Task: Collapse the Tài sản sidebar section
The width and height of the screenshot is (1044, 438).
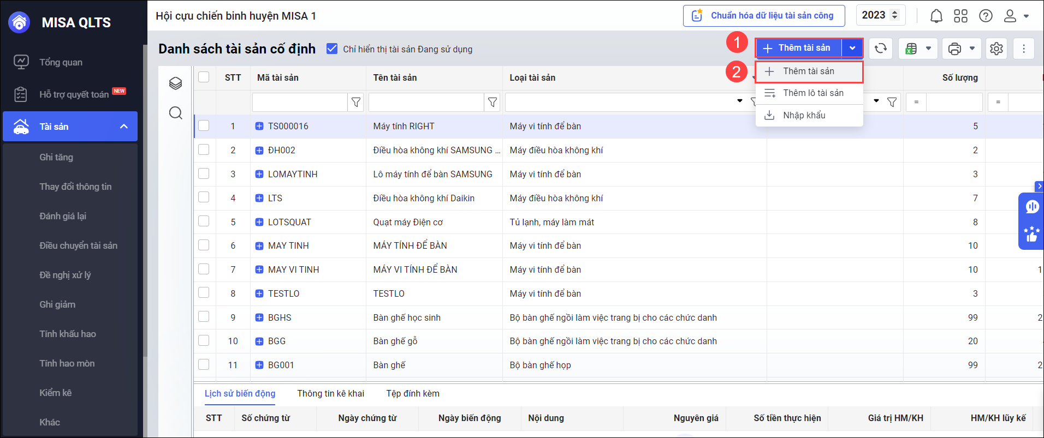Action: pyautogui.click(x=124, y=127)
